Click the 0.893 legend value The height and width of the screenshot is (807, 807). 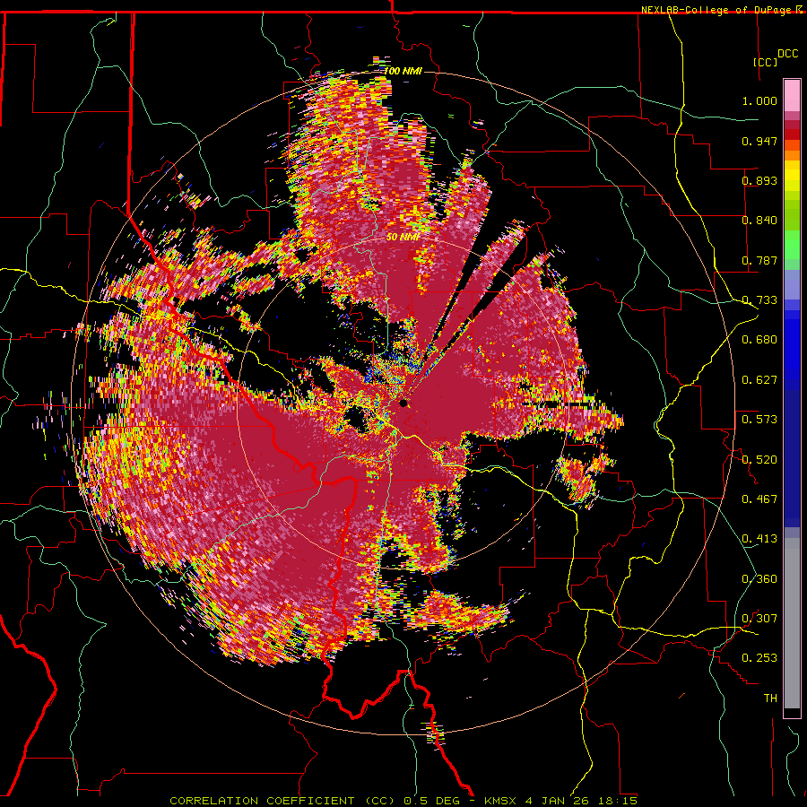point(759,180)
